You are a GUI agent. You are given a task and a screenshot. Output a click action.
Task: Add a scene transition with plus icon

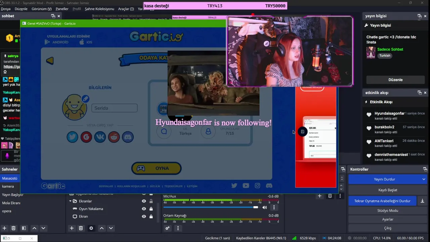point(319,196)
